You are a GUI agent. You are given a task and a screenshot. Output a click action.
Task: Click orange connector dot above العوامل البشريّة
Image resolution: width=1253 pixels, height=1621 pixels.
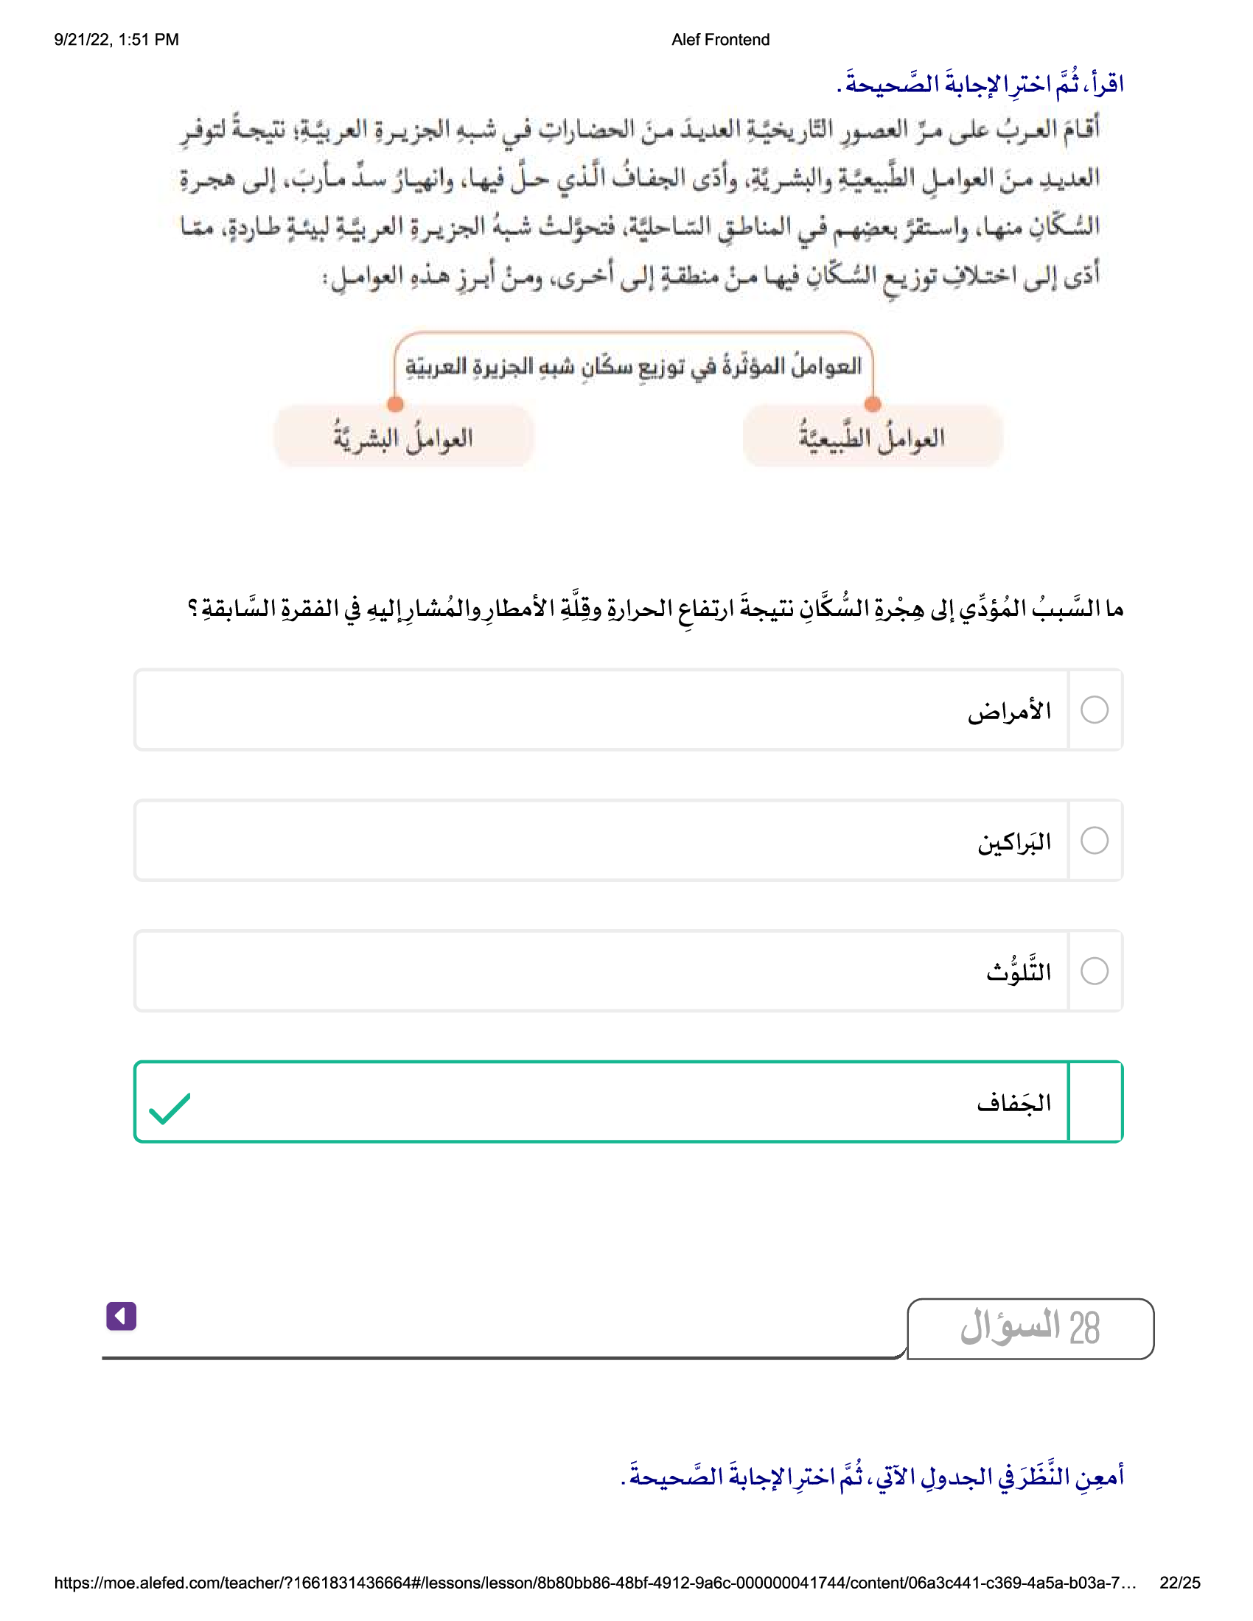point(396,405)
